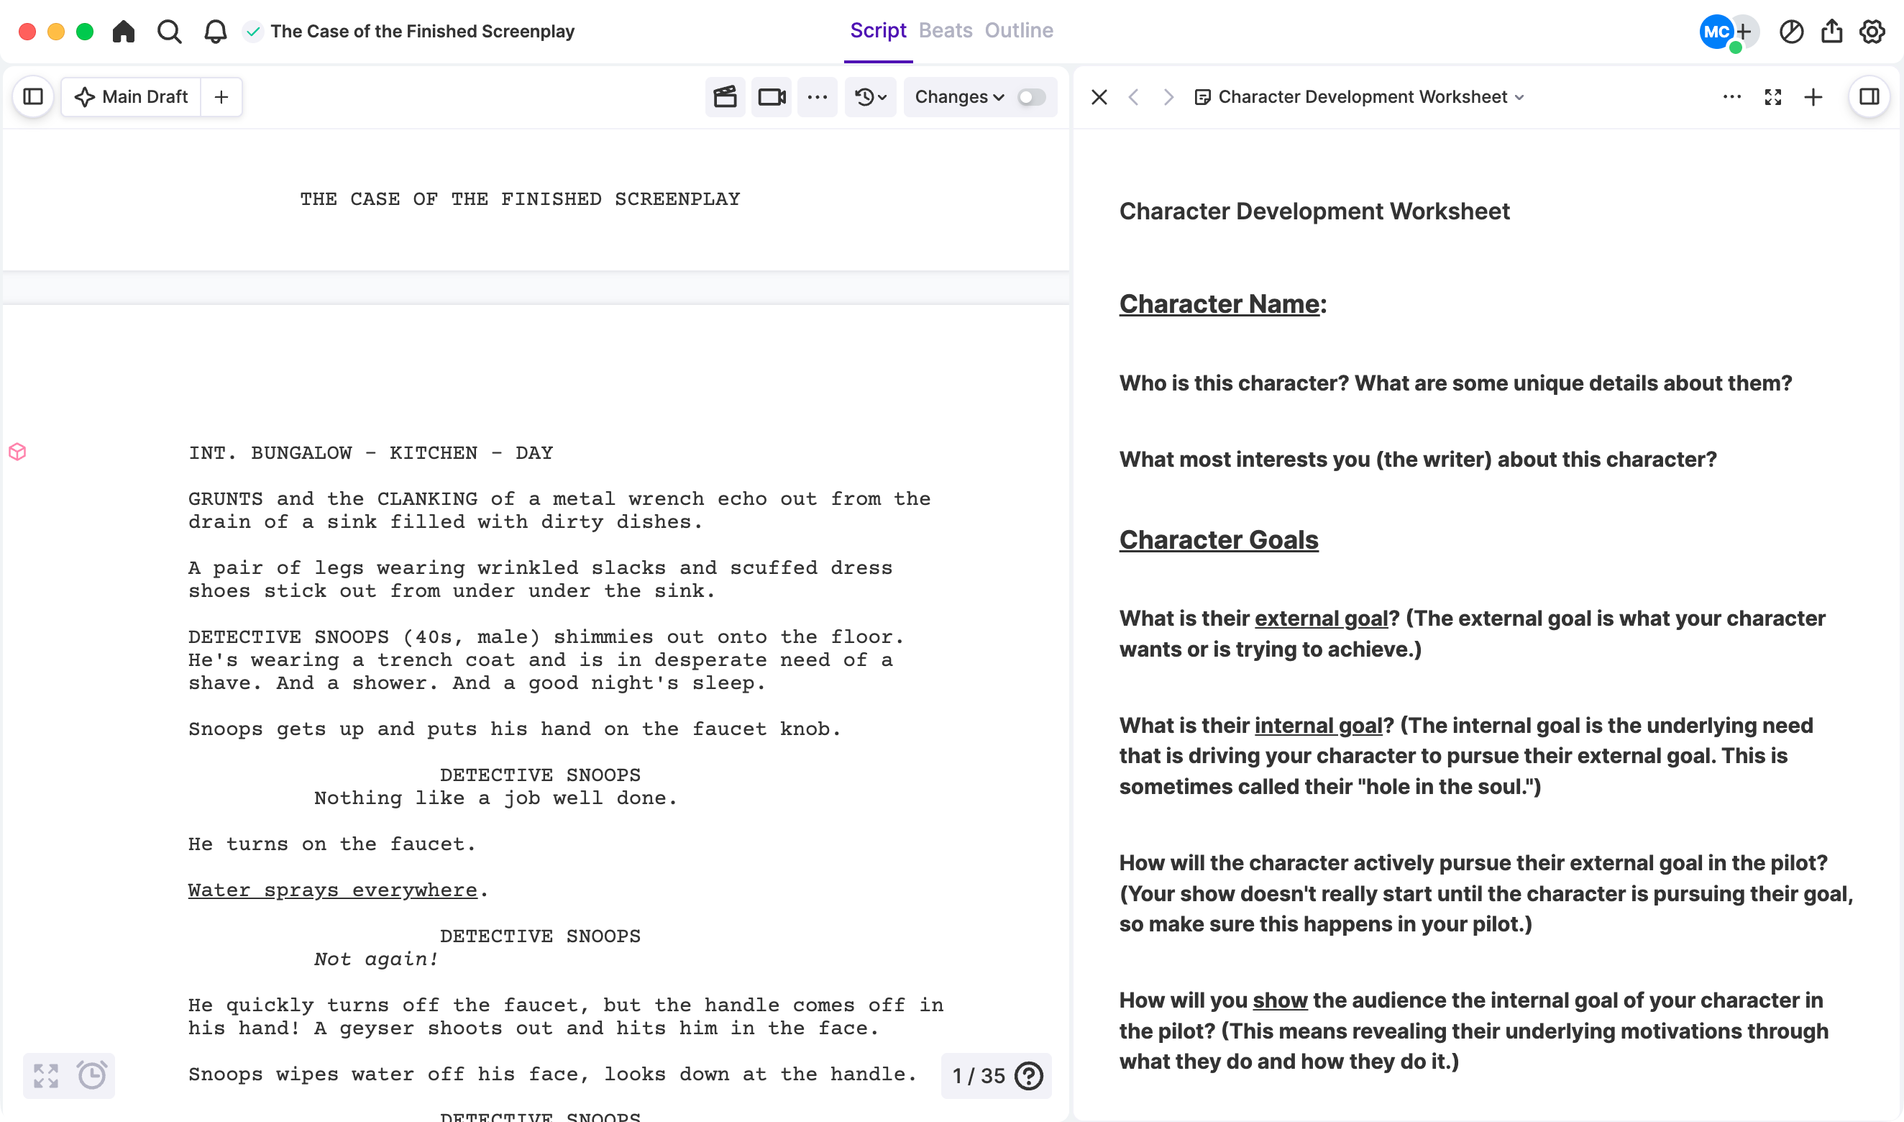Select the Main Draft tab

pyautogui.click(x=131, y=97)
